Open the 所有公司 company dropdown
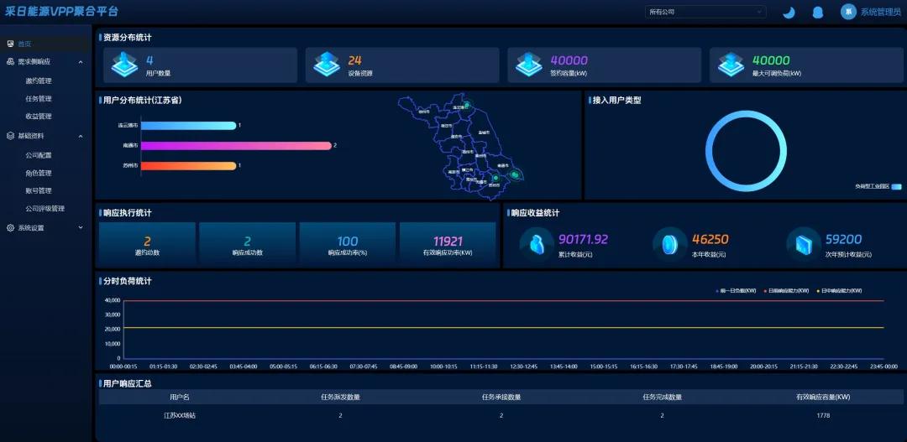The image size is (907, 442). [705, 12]
